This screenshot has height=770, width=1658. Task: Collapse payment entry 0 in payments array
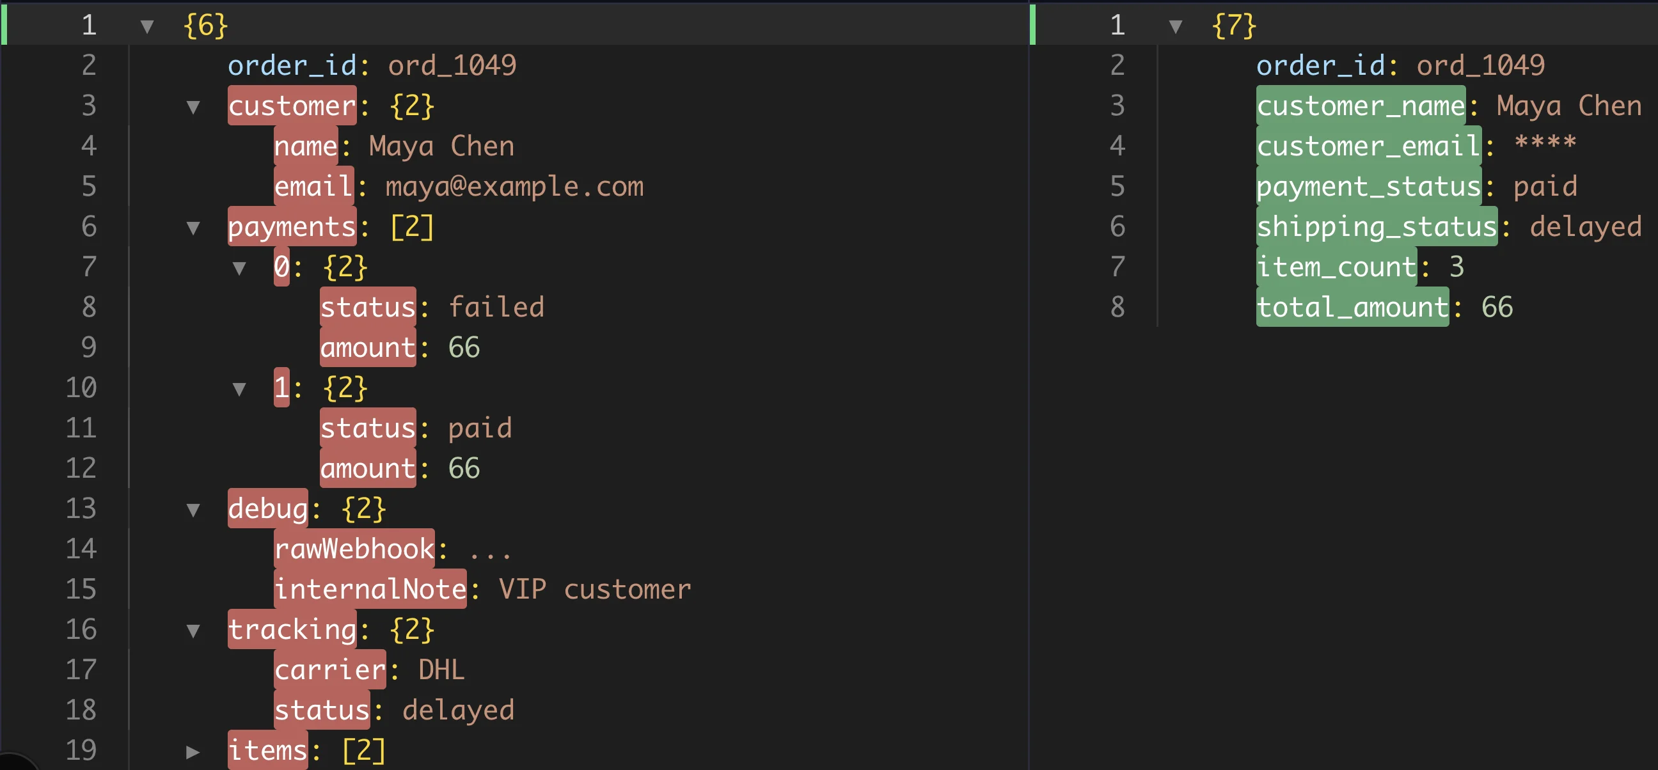[241, 267]
